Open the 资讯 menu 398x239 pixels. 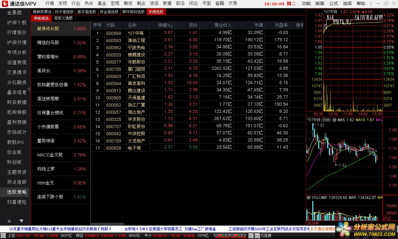point(154,3)
